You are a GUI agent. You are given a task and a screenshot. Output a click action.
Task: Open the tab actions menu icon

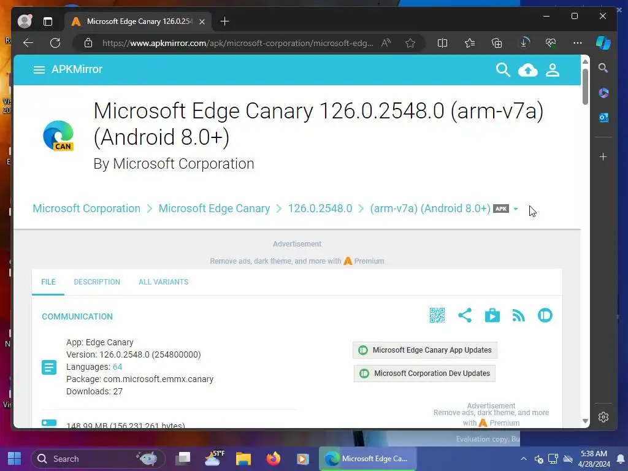[x=48, y=21]
